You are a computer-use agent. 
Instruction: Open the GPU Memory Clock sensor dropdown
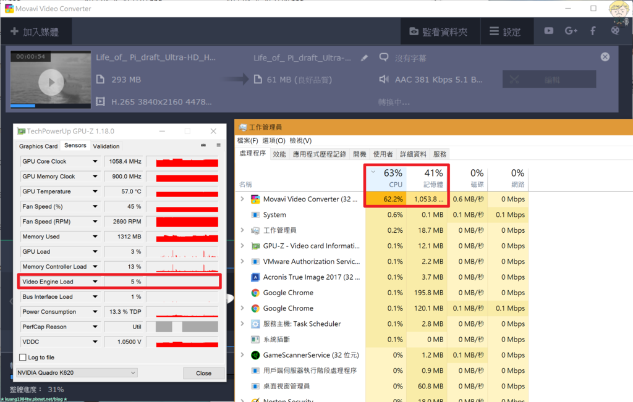[95, 176]
